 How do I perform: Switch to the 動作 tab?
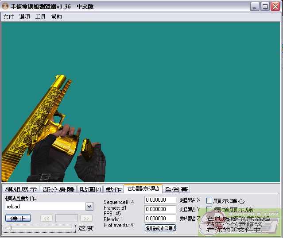coord(113,189)
